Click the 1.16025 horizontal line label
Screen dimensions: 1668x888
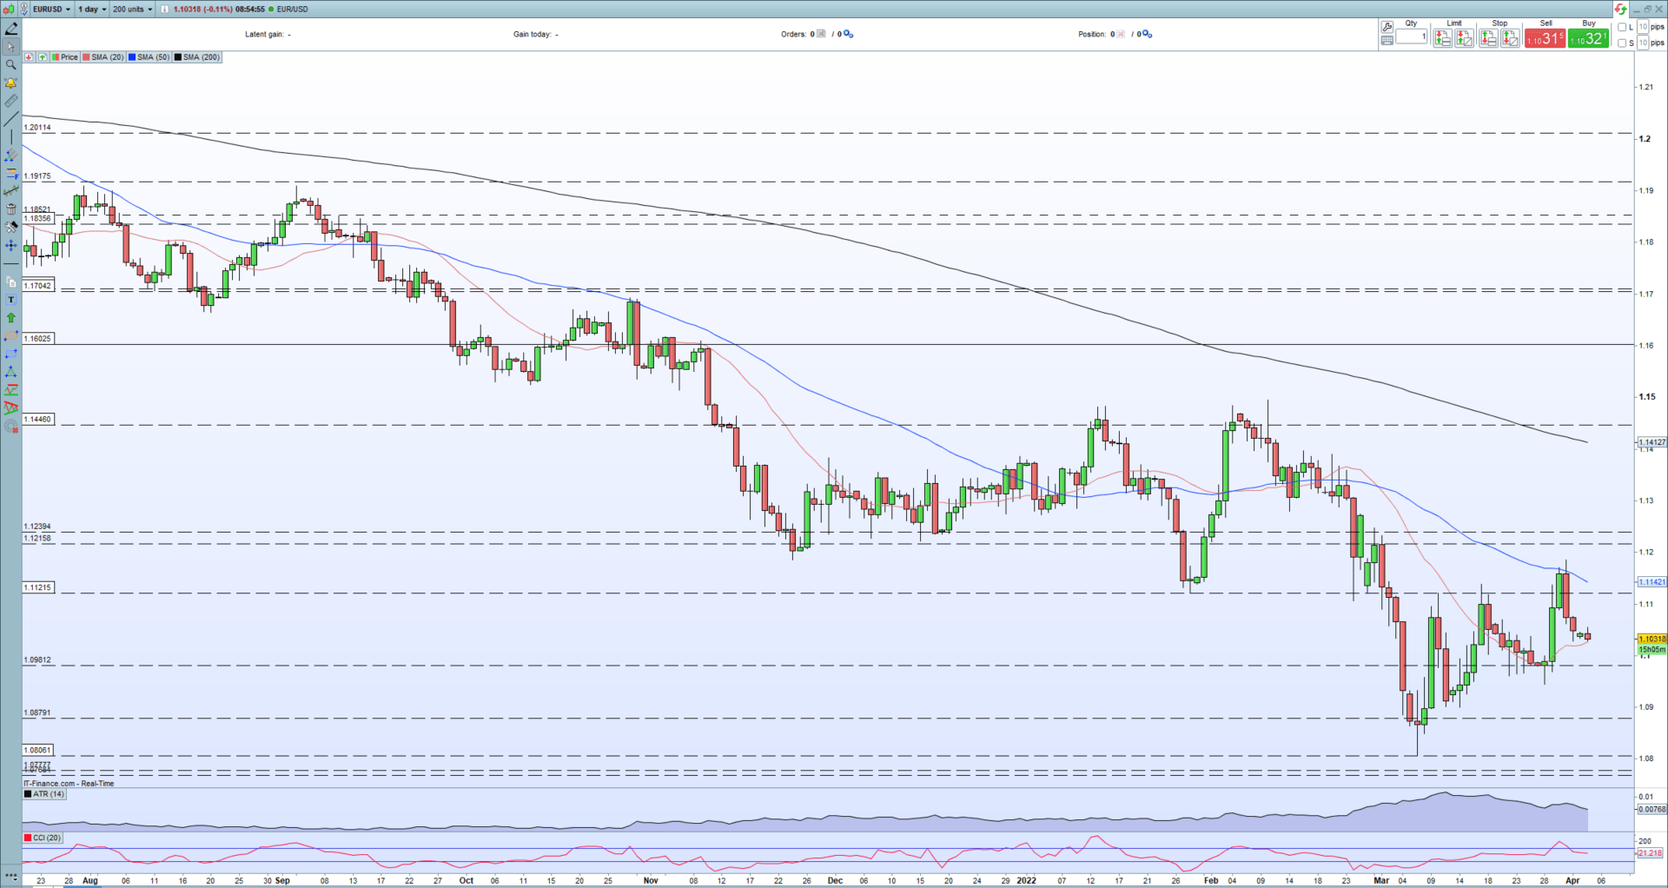point(37,338)
